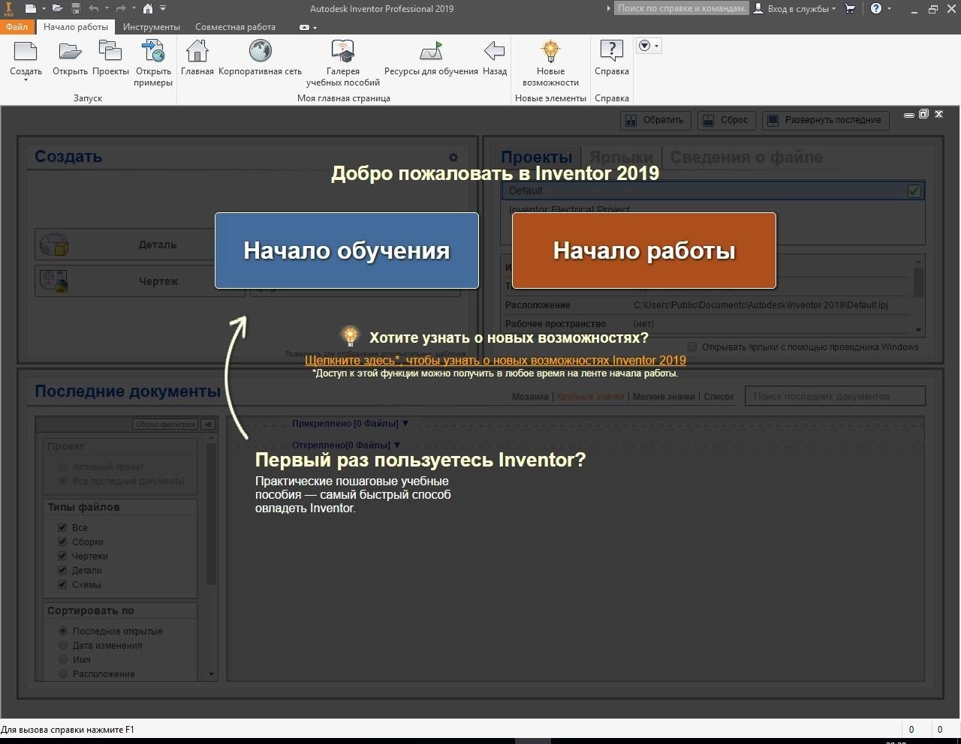Open the Справка help ribbon icon
The image size is (961, 744).
(612, 52)
